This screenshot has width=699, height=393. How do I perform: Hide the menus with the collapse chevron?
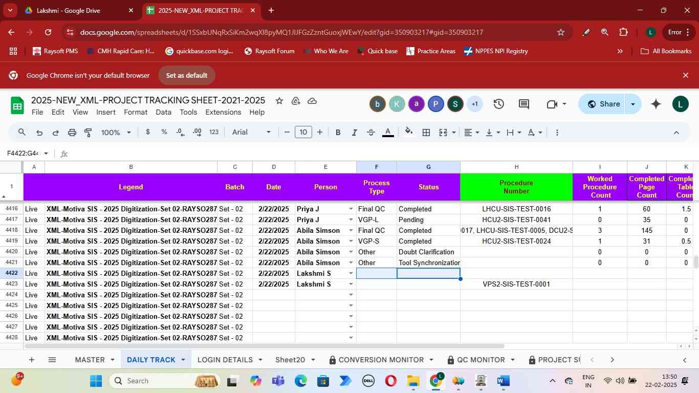pyautogui.click(x=676, y=133)
